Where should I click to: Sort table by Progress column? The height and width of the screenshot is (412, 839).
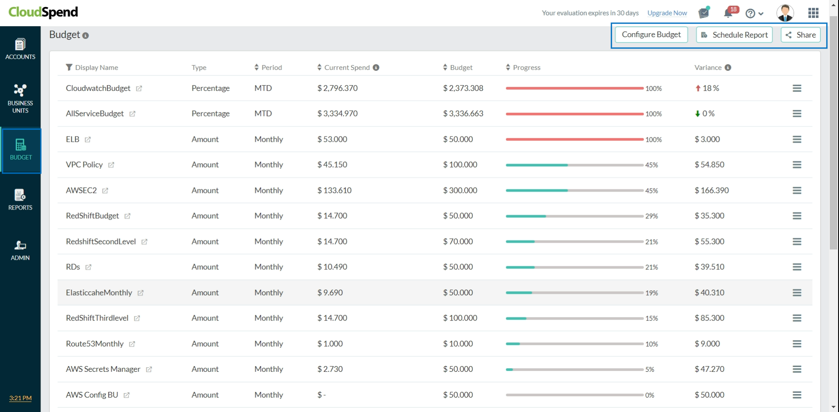coord(508,67)
